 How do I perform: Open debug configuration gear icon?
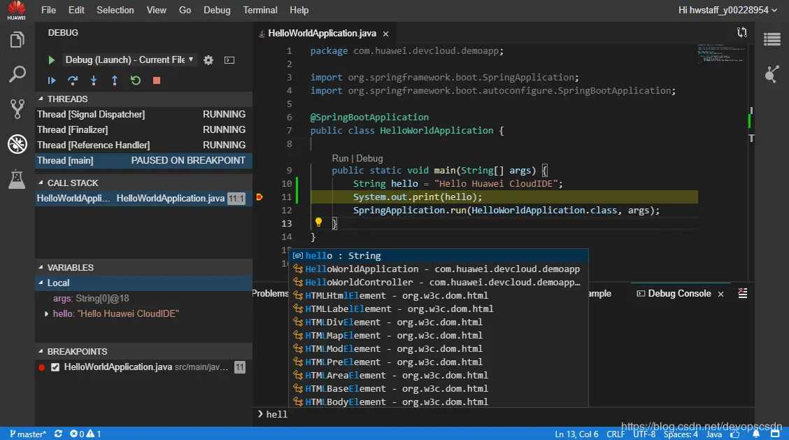pyautogui.click(x=208, y=60)
